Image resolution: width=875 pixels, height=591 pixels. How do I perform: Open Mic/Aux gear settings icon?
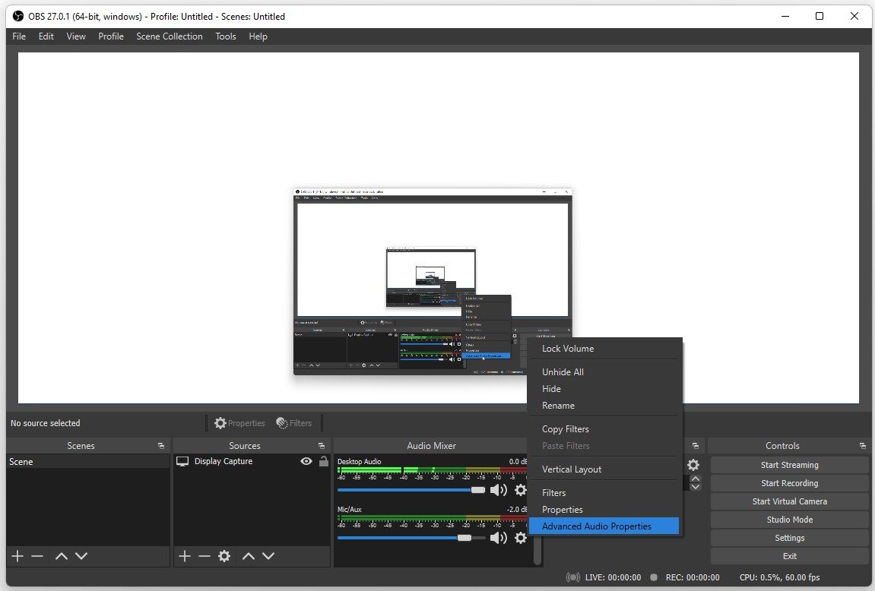520,538
